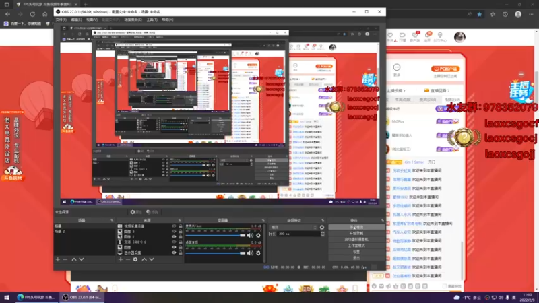Screen dimensions: 539x303
Task: Enable 工作室模式 button
Action: click(356, 246)
